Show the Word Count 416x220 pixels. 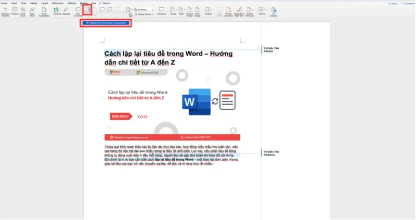23,11
